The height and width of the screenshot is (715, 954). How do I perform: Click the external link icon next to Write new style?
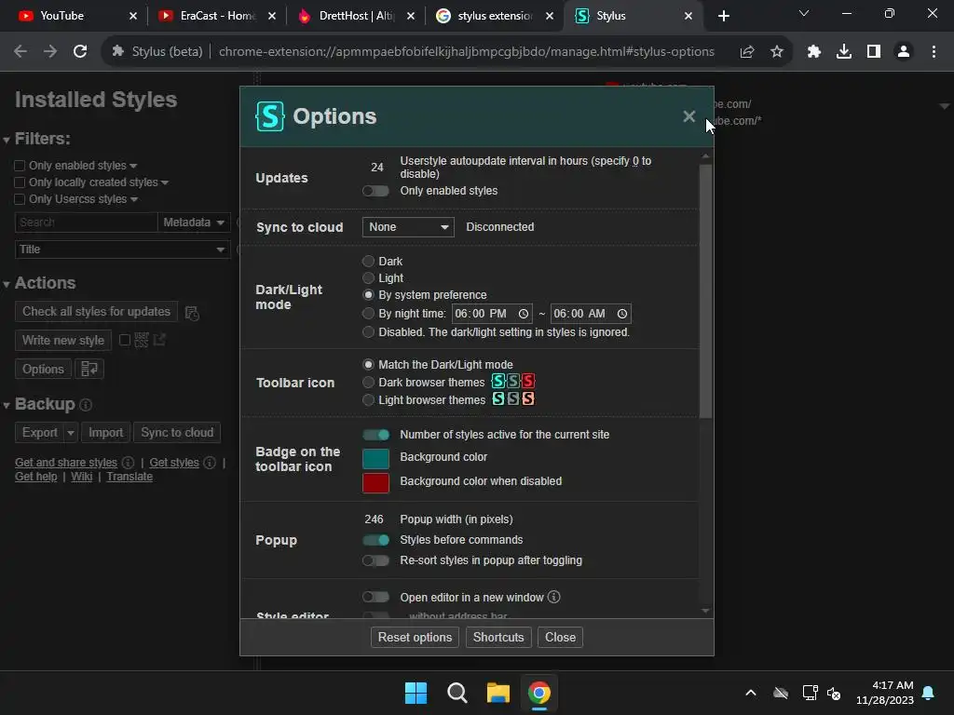pos(159,339)
